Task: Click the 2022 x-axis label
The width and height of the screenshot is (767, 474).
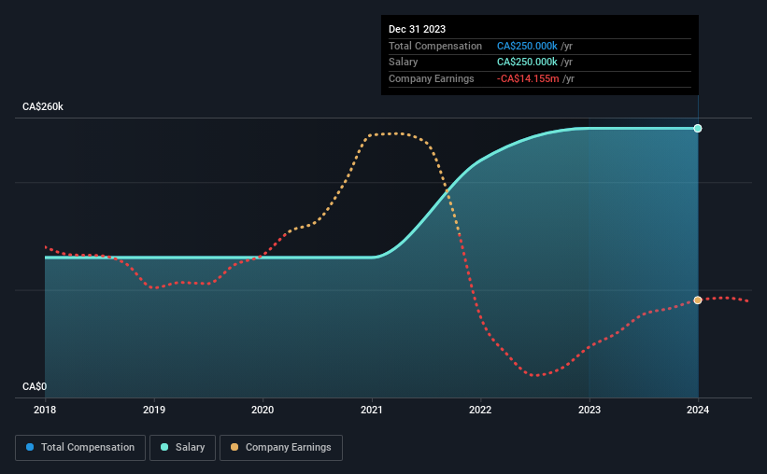Action: pos(480,410)
